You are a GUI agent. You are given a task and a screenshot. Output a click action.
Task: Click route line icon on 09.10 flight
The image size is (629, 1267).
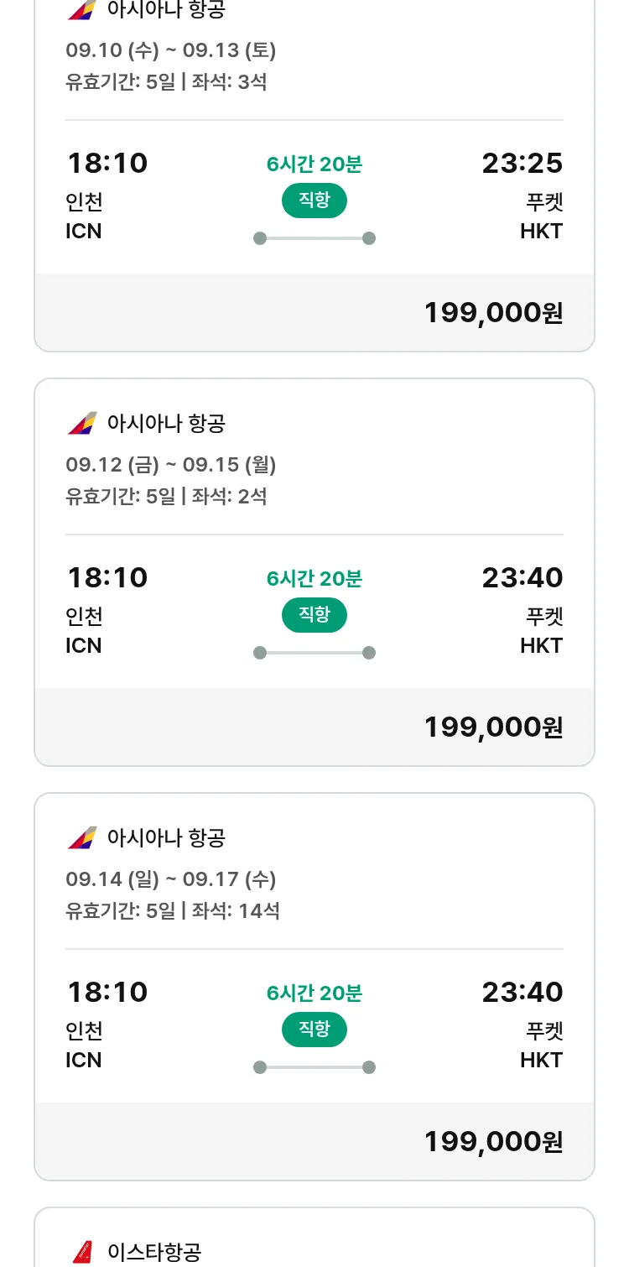(314, 238)
